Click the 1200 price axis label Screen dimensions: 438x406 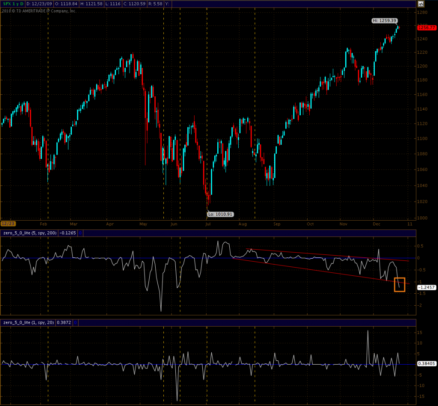(x=422, y=66)
